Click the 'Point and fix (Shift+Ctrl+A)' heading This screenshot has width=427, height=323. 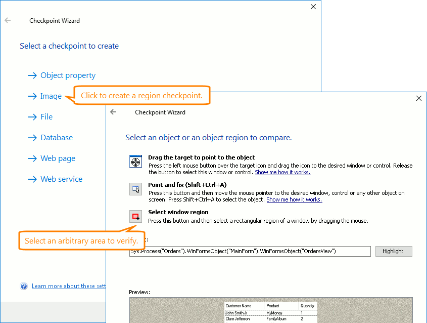(187, 185)
